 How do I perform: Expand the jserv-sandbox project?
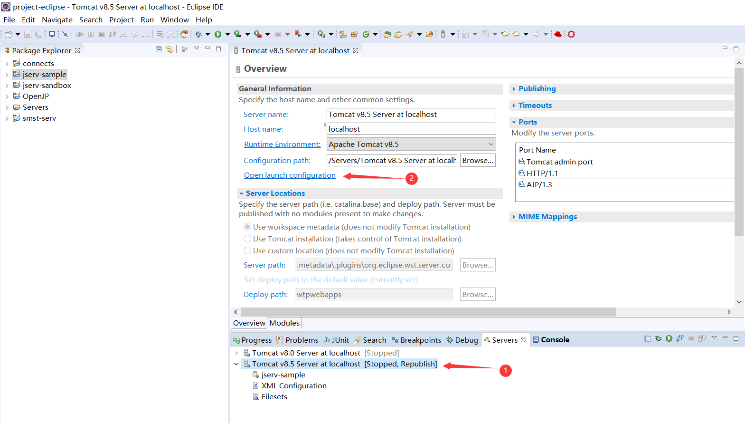click(x=7, y=86)
